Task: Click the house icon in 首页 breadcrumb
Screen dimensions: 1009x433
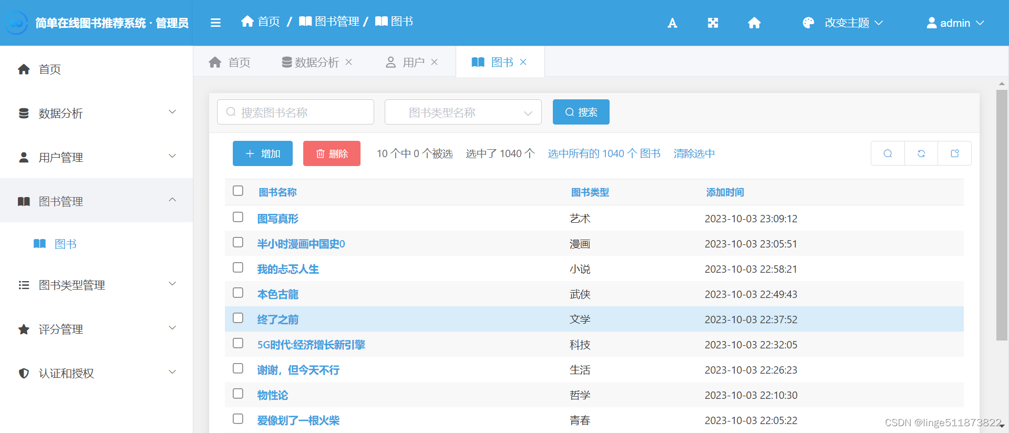Action: [247, 21]
